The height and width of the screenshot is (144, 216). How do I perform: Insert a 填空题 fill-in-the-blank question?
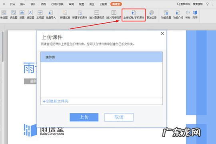coord(30,15)
